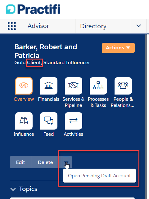Expand navigation tabs chevron after Directory
Image resolution: width=149 pixels, height=199 pixels.
tap(138, 26)
